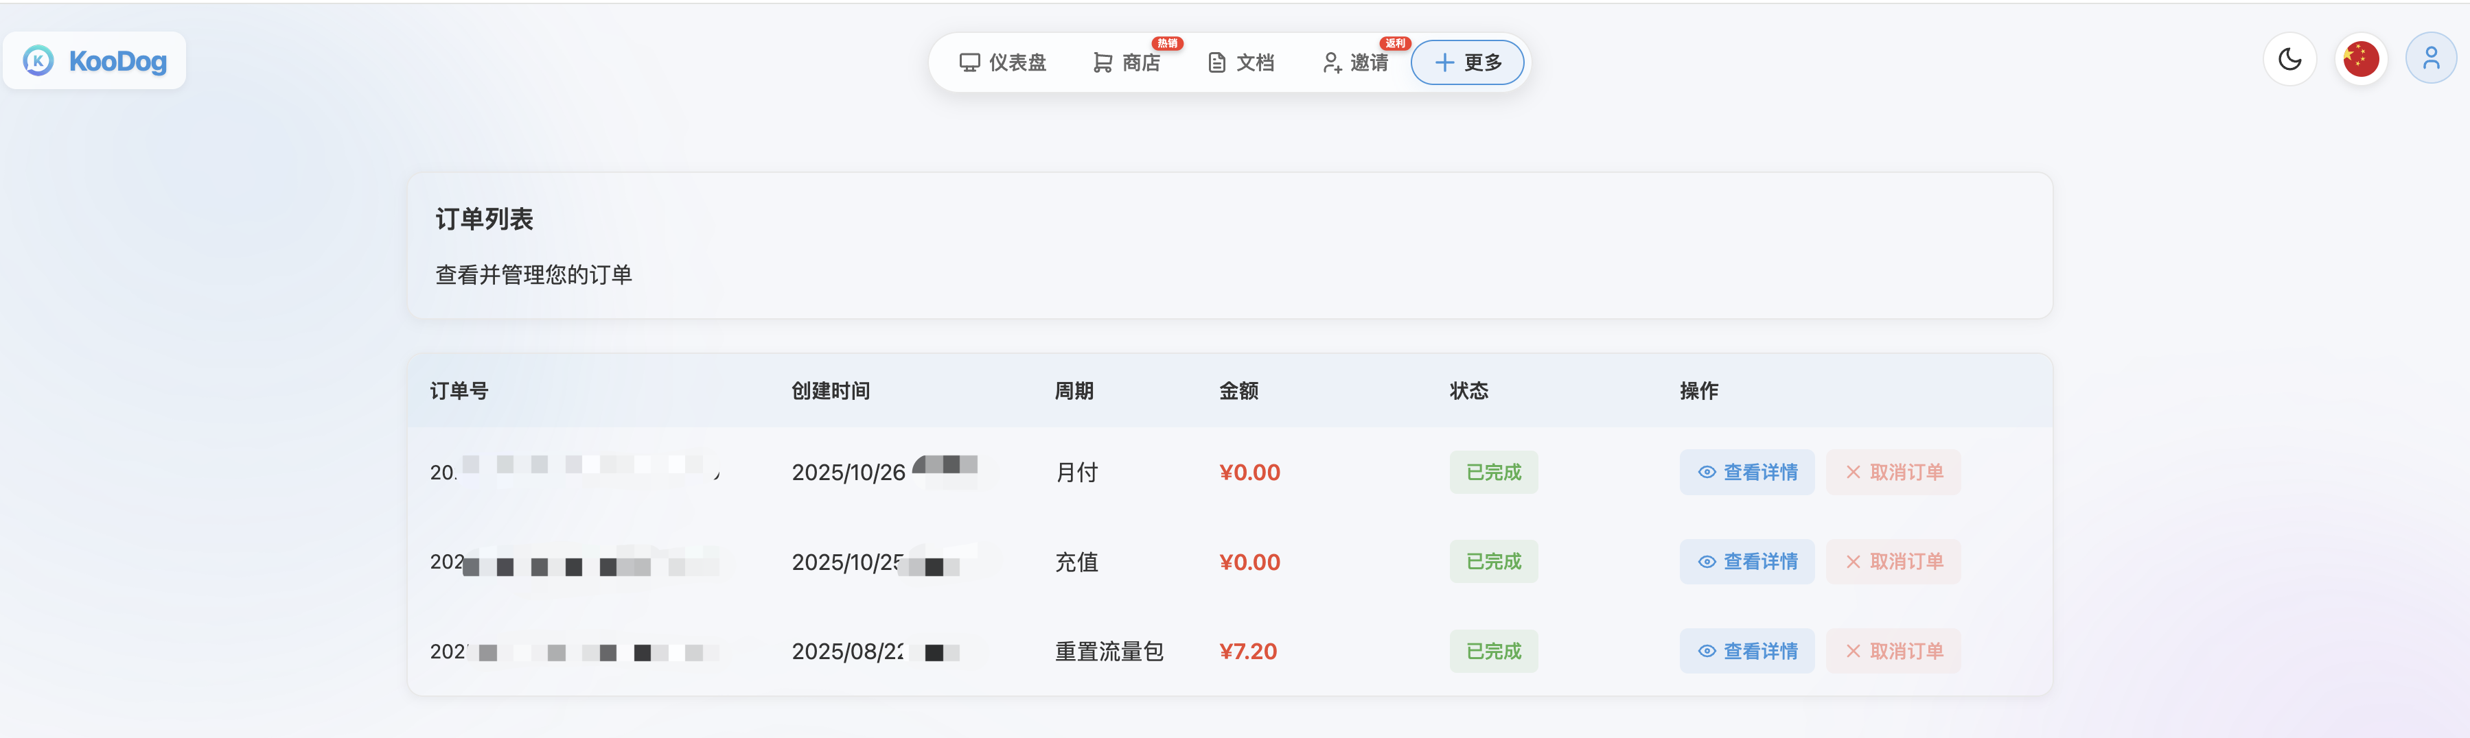Cancel the 充值 order

tap(1894, 562)
